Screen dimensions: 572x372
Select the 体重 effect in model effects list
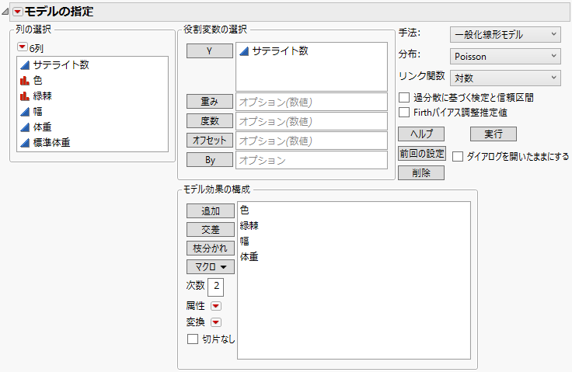249,257
